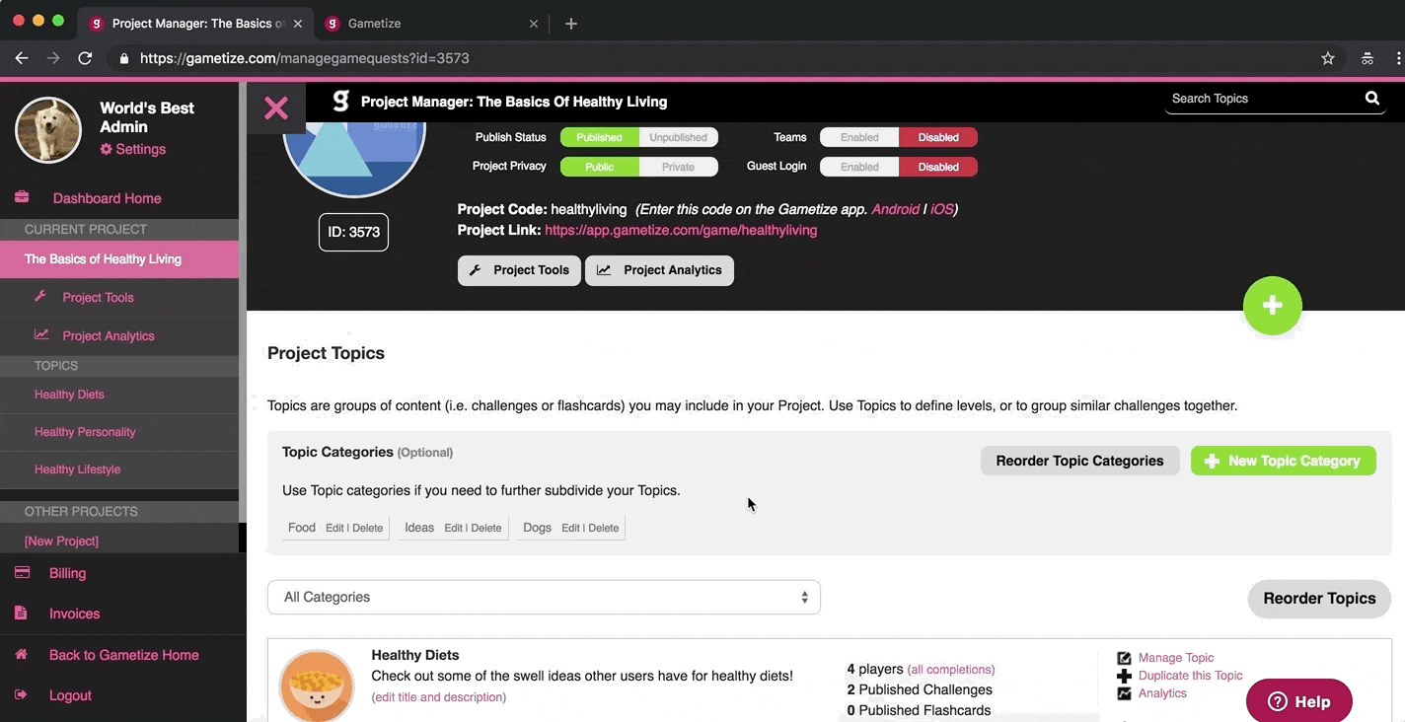Click the browser address bar URL
This screenshot has height=722, width=1405.
tap(305, 58)
